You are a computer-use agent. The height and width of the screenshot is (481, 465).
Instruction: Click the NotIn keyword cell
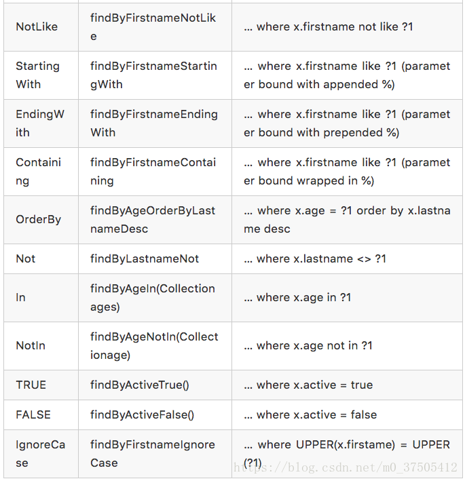(41, 346)
